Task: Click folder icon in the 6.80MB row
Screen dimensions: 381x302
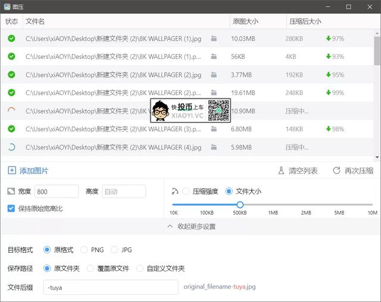Action: [214, 129]
